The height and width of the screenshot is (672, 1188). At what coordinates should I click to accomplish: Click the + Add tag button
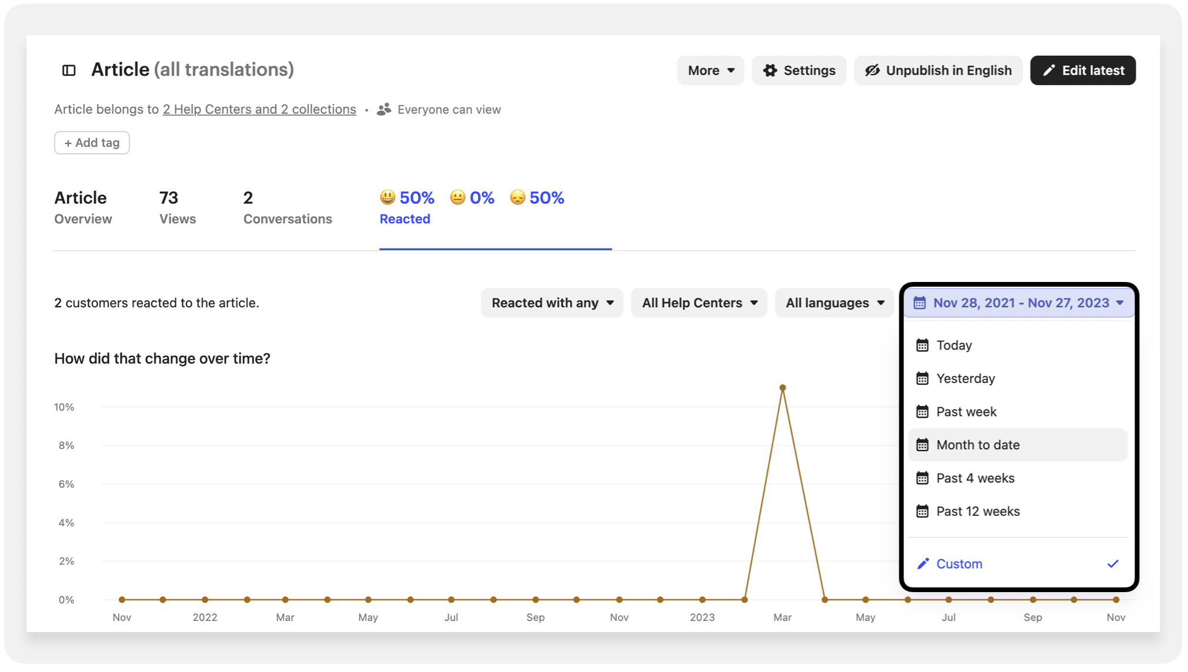click(x=92, y=143)
